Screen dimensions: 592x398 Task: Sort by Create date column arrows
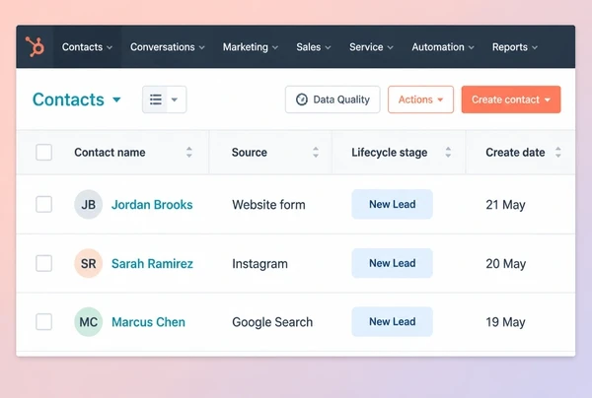[558, 153]
